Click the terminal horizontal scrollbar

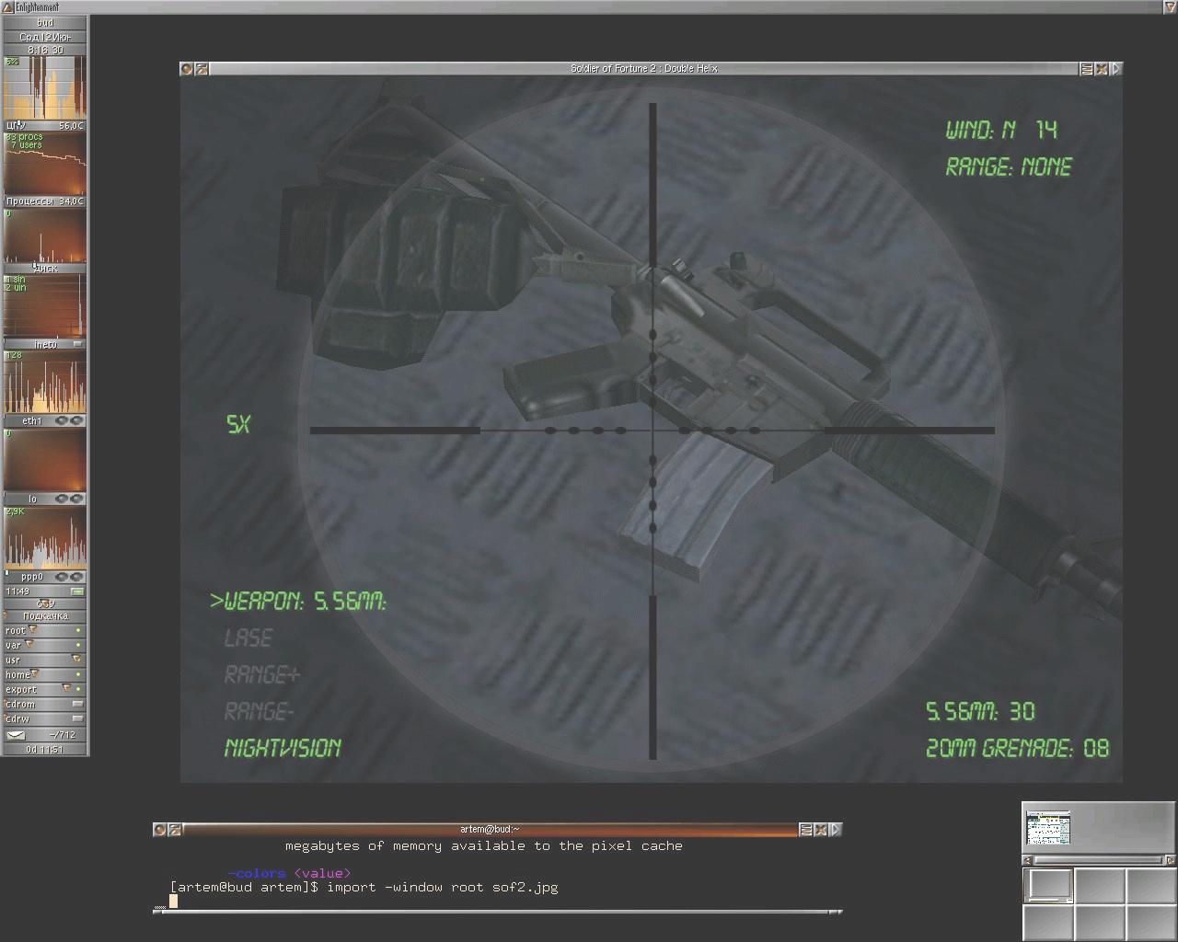(x=498, y=912)
